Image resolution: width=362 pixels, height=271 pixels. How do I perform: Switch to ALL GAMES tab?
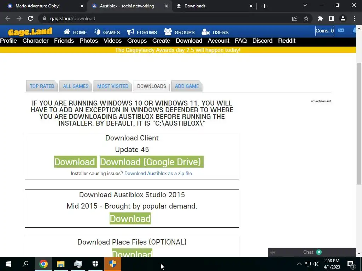(x=76, y=86)
